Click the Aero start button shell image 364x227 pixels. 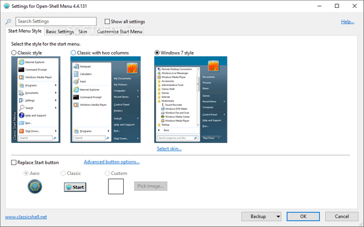(x=35, y=186)
